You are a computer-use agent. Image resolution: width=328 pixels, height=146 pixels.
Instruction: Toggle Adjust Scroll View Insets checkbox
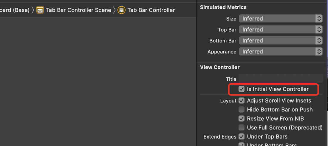point(242,101)
